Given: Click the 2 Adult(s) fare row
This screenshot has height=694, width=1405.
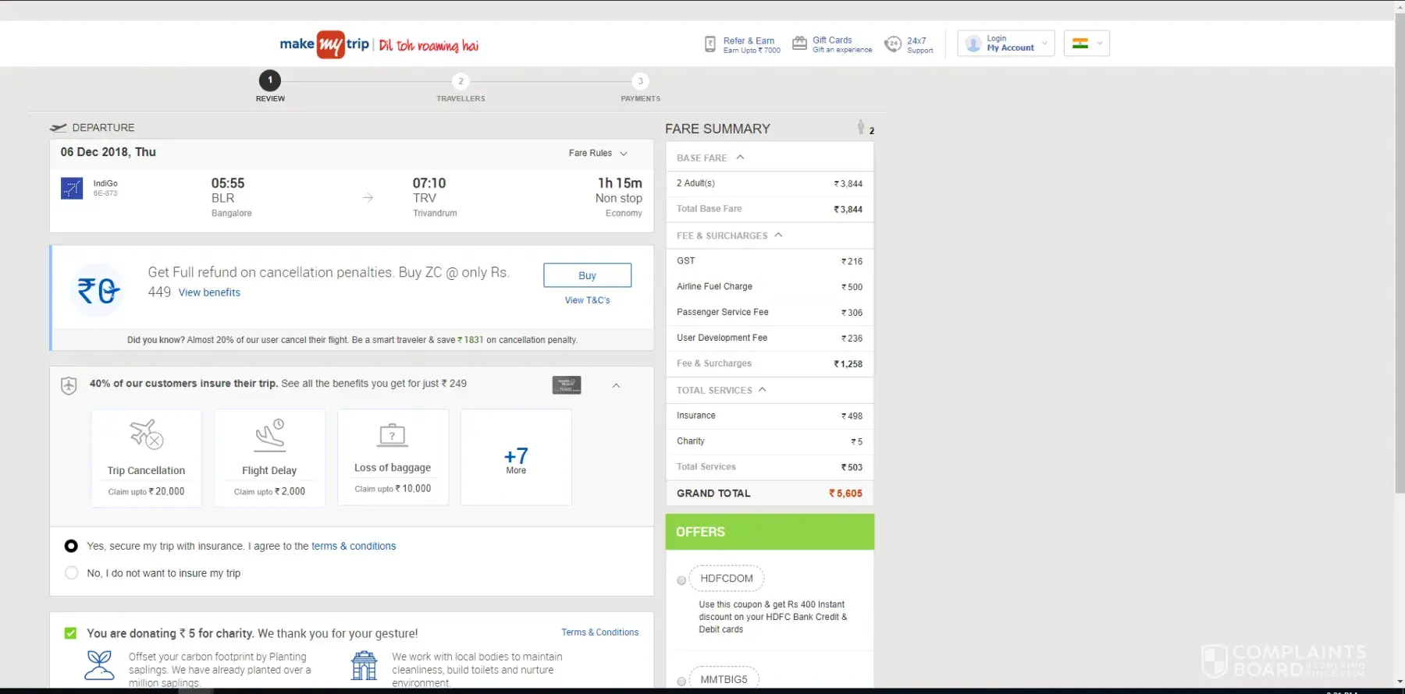Looking at the screenshot, I should coord(770,183).
